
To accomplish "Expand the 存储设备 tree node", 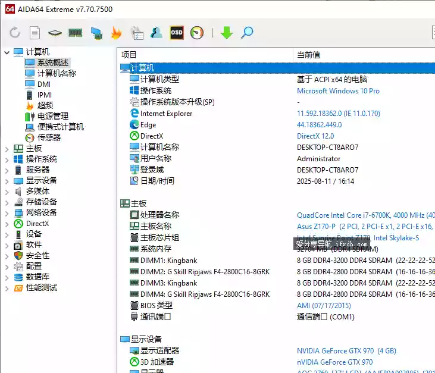I will click(7, 203).
